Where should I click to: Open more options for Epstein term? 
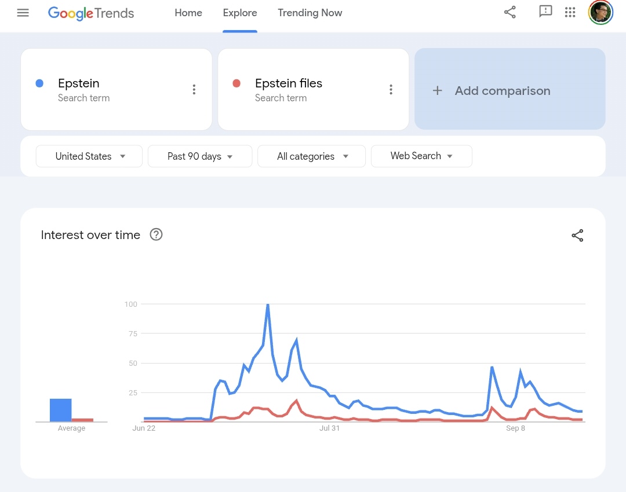coord(194,89)
